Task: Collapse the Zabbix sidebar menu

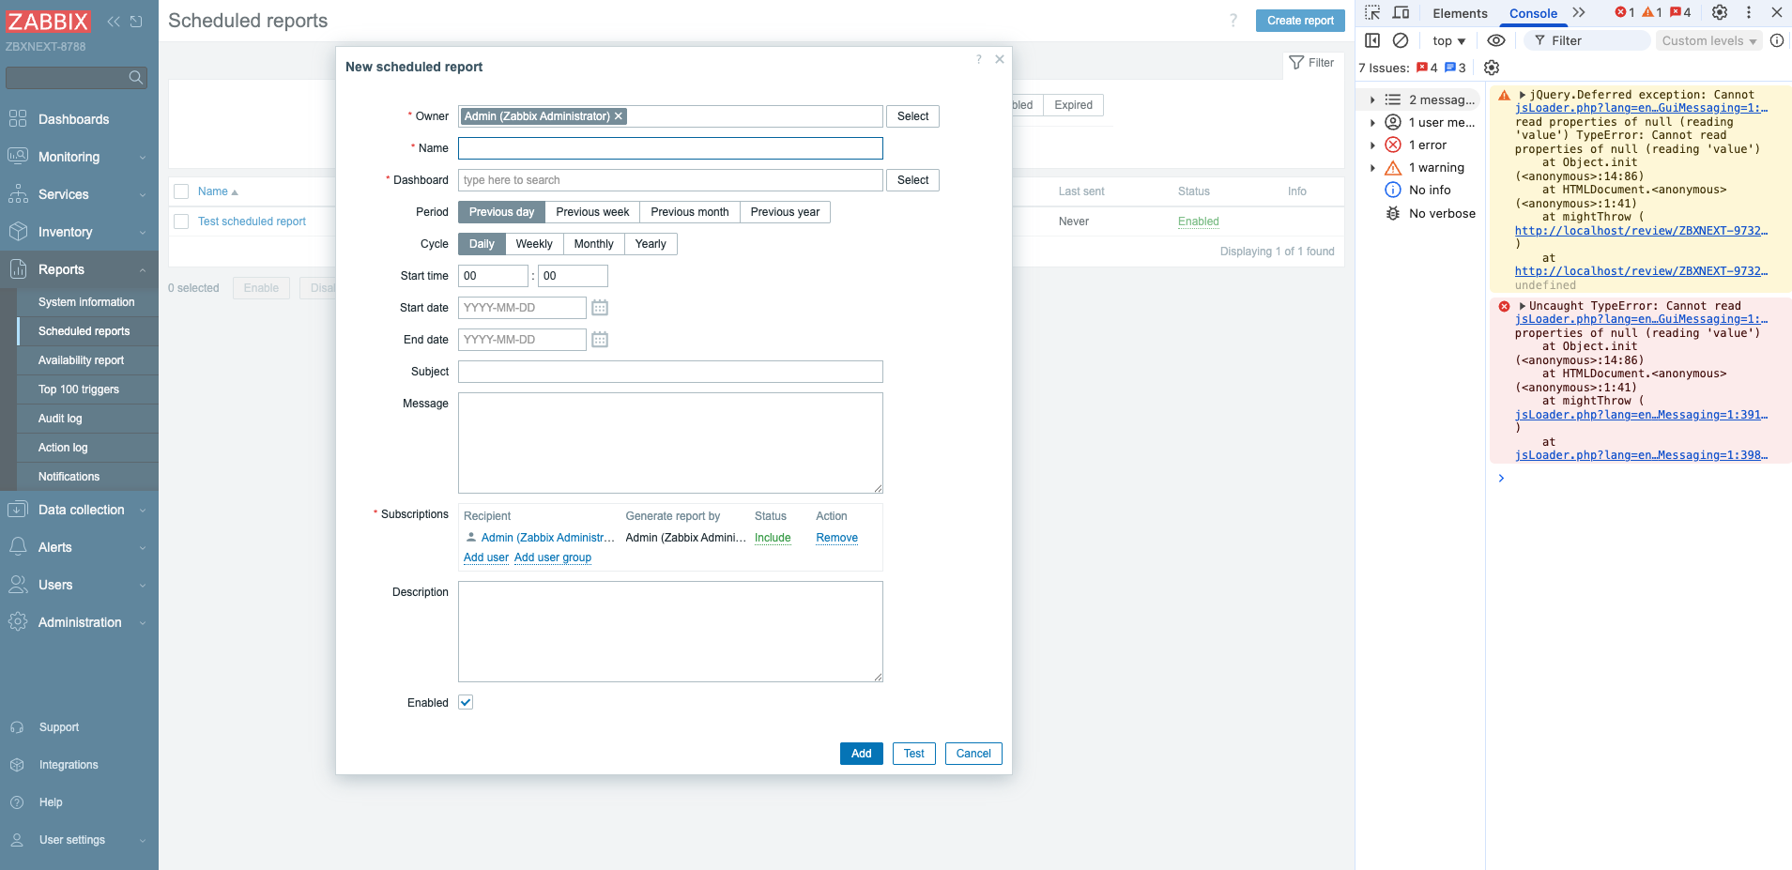Action: point(114,22)
